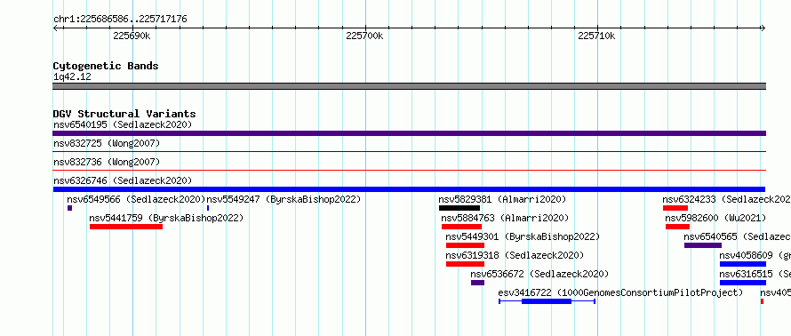Click the nsv5884763 red variant bar
This screenshot has width=791, height=336.
pos(461,227)
